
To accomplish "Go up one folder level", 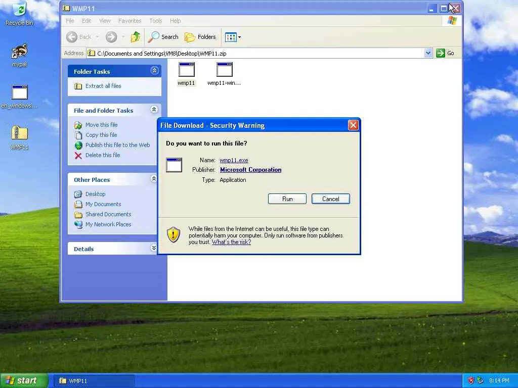I will [136, 37].
